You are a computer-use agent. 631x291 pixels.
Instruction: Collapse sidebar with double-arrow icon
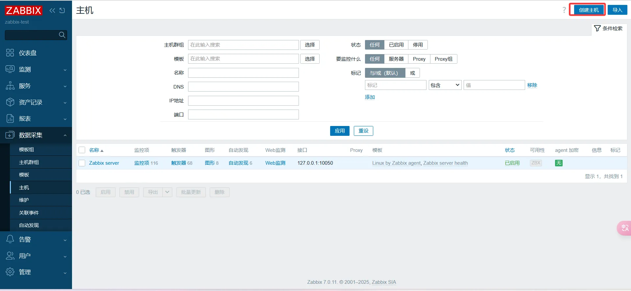[x=52, y=10]
